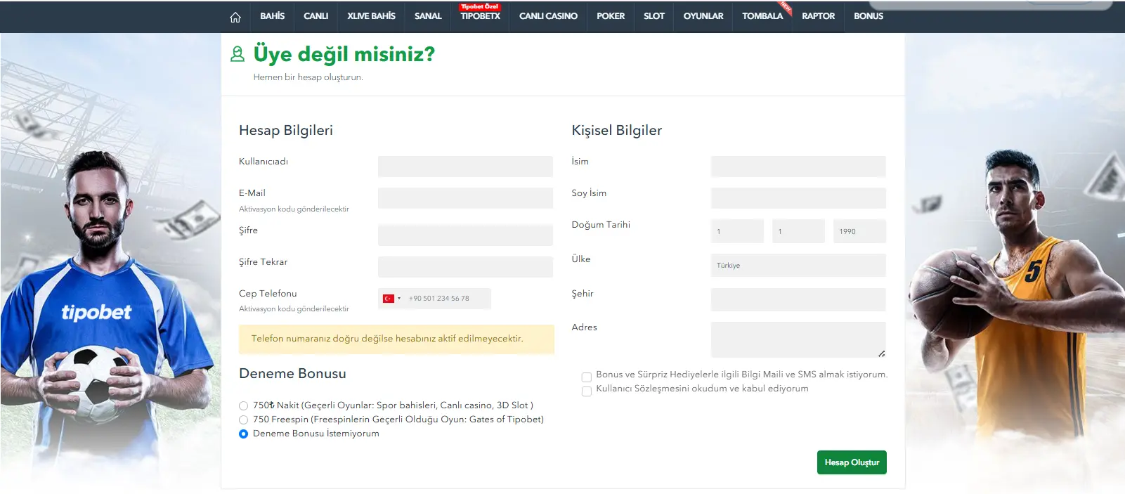Screen dimensions: 1125x494
Task: Open the TOMBALA section
Action: tap(762, 16)
